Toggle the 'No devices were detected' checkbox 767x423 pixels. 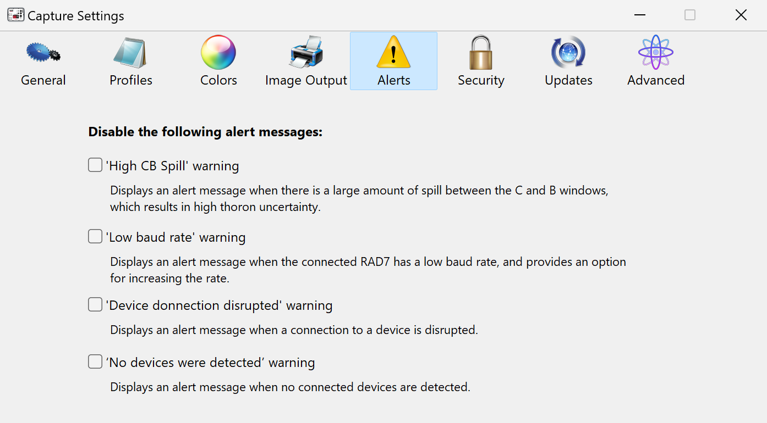coord(95,361)
